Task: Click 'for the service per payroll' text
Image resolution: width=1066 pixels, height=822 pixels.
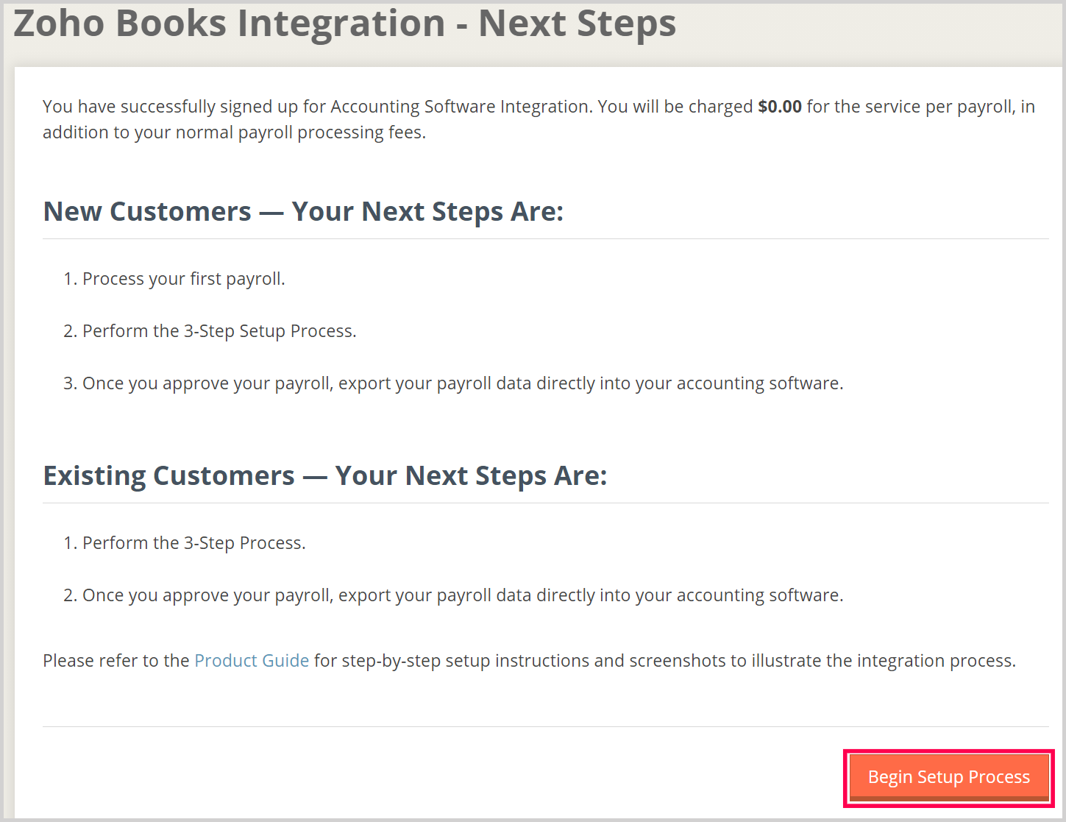Action: click(911, 107)
